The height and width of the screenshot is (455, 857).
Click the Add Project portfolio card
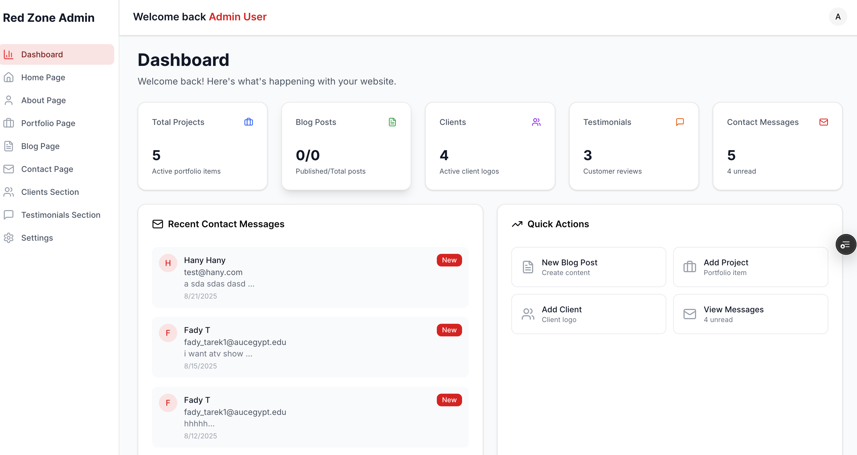[x=751, y=267]
